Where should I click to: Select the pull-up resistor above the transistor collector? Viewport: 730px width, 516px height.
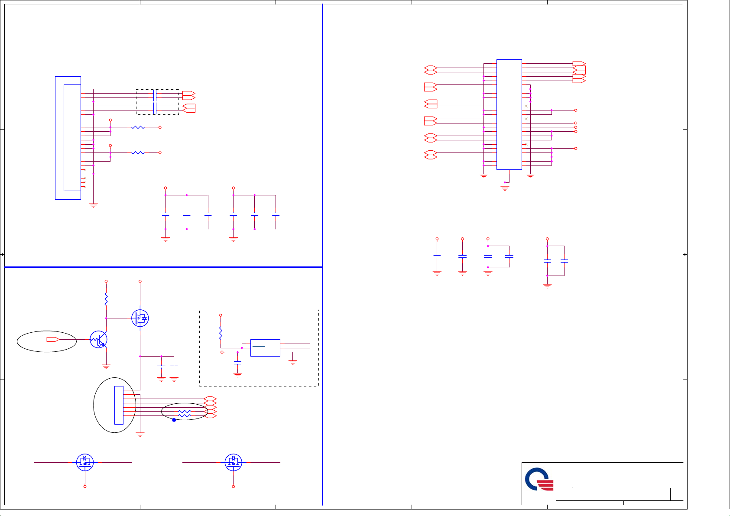point(106,299)
